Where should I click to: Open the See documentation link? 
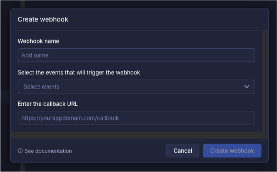[x=48, y=151]
